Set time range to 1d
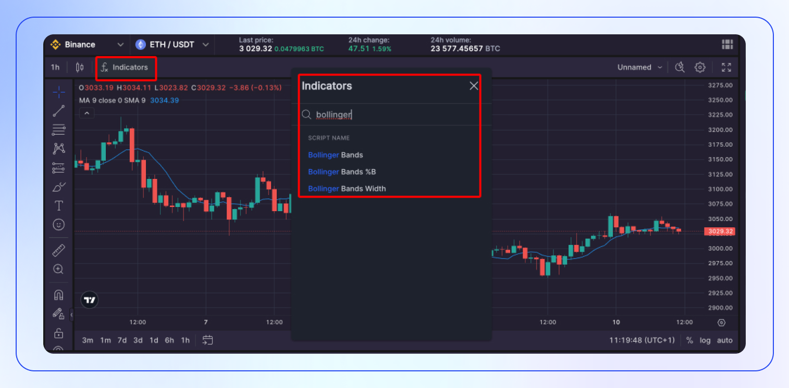 [x=154, y=340]
